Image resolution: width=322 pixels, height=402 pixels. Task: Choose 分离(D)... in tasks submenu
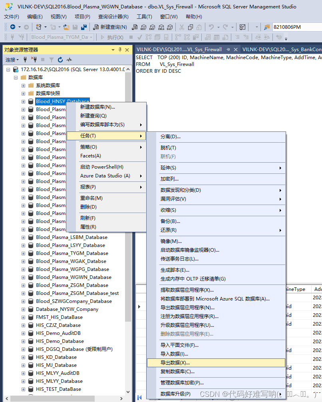point(216,137)
